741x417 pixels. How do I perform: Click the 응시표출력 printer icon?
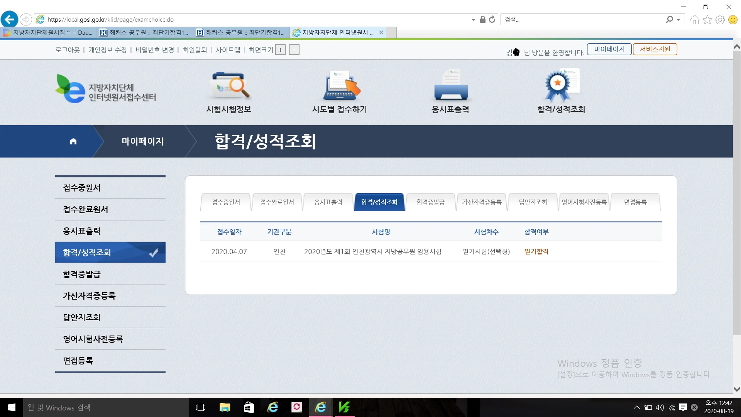[x=451, y=85]
